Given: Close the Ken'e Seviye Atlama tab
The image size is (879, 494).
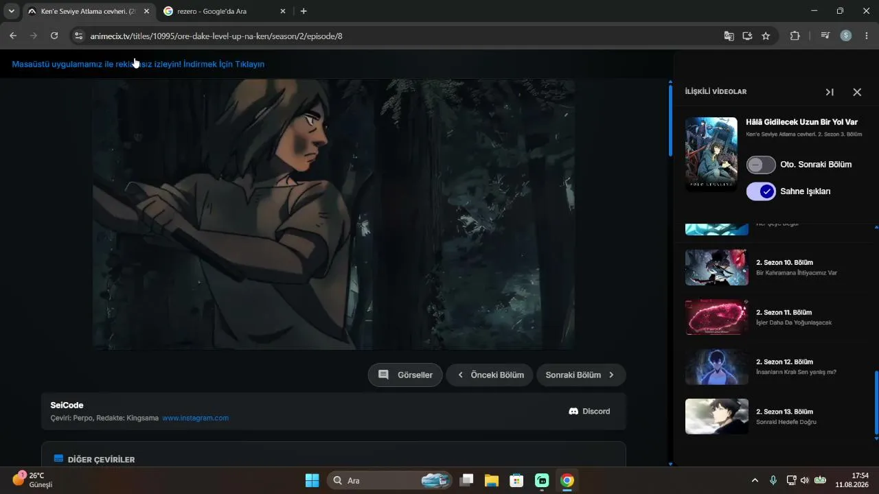Looking at the screenshot, I should click(146, 11).
